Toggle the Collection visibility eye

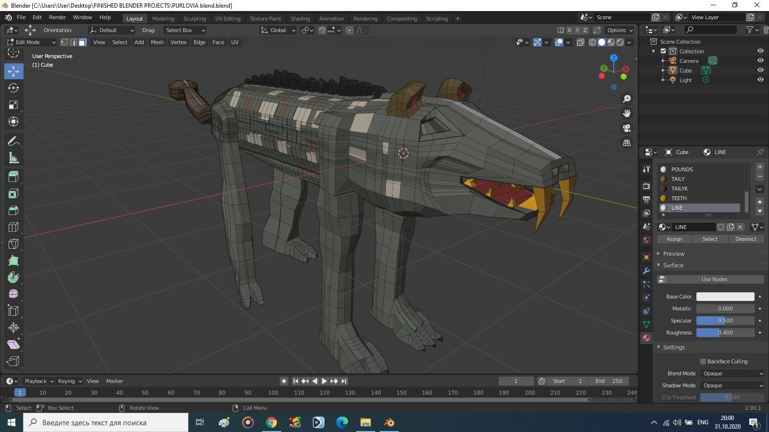(x=760, y=51)
